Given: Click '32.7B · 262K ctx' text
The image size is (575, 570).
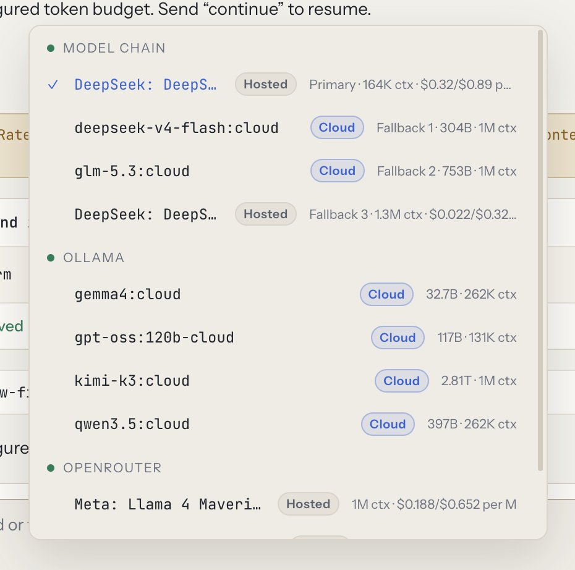Looking at the screenshot, I should (x=471, y=294).
